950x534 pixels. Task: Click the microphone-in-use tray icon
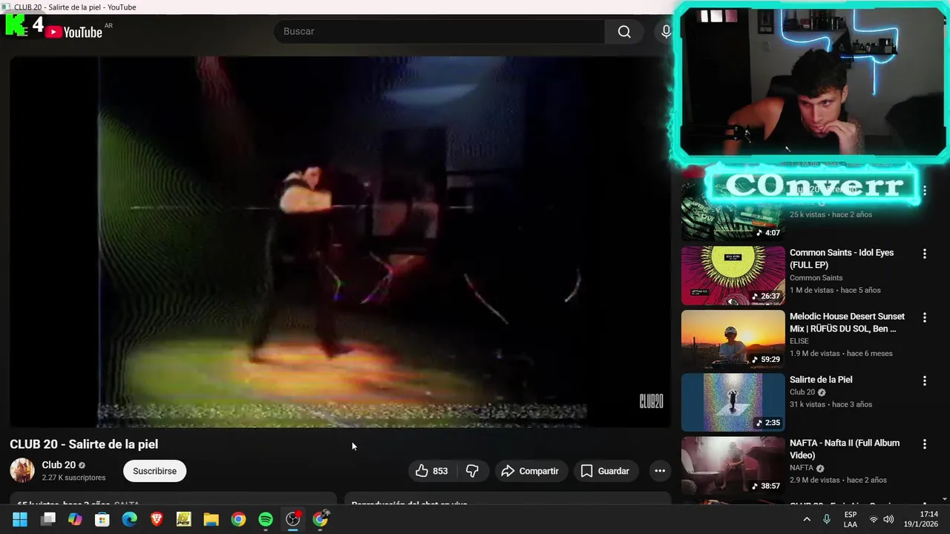point(827,519)
